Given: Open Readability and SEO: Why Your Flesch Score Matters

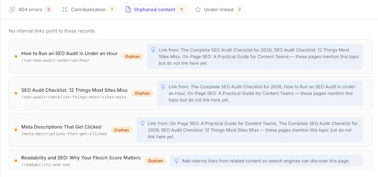Looking at the screenshot, I should 81,158.
